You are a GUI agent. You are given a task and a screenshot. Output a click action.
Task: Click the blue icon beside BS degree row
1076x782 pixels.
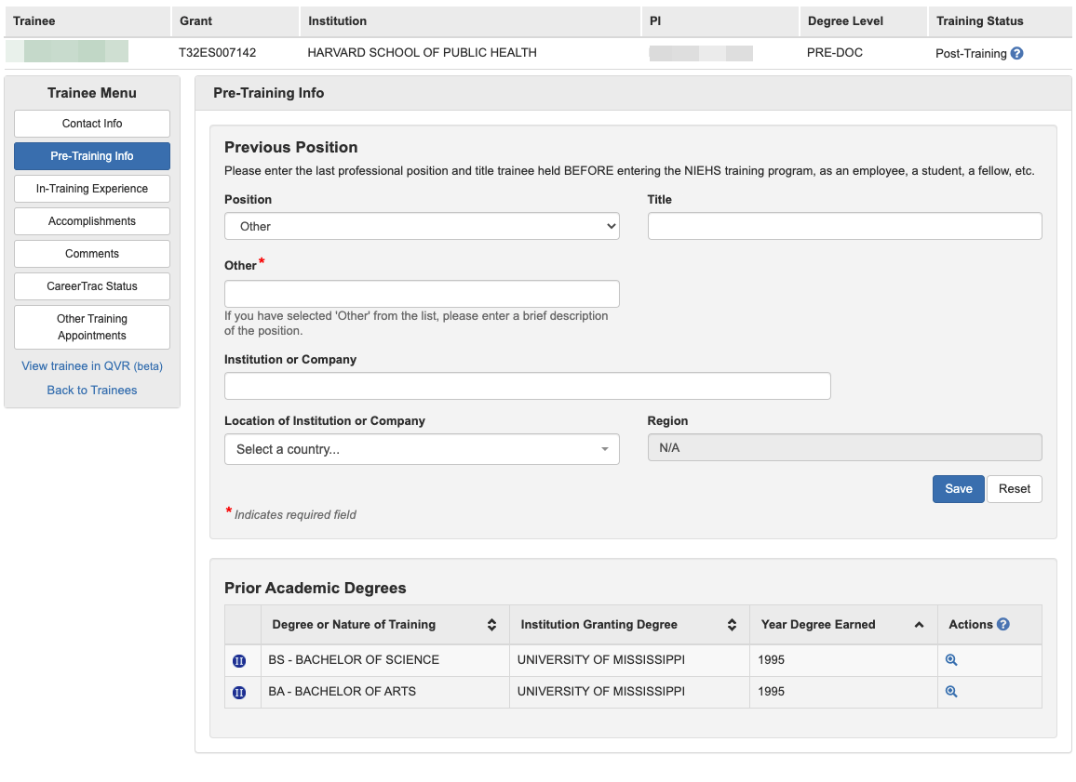239,661
